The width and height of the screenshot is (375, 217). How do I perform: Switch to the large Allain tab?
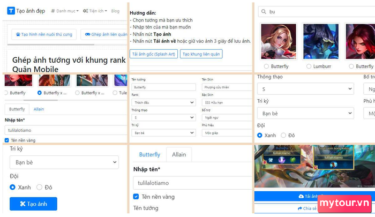[179, 154]
